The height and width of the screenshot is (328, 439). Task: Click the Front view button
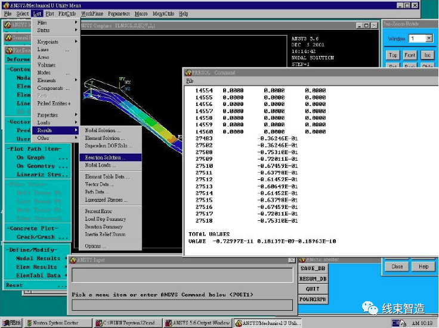tap(410, 55)
